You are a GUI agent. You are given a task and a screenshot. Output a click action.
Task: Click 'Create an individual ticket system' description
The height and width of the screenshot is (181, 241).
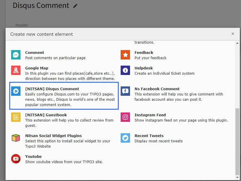click(x=165, y=74)
